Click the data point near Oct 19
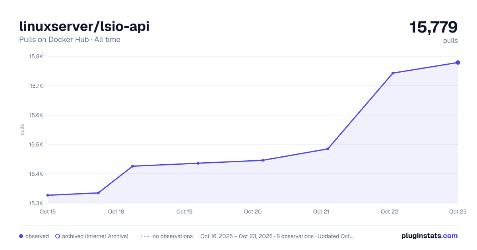The image size is (477, 250). [198, 163]
